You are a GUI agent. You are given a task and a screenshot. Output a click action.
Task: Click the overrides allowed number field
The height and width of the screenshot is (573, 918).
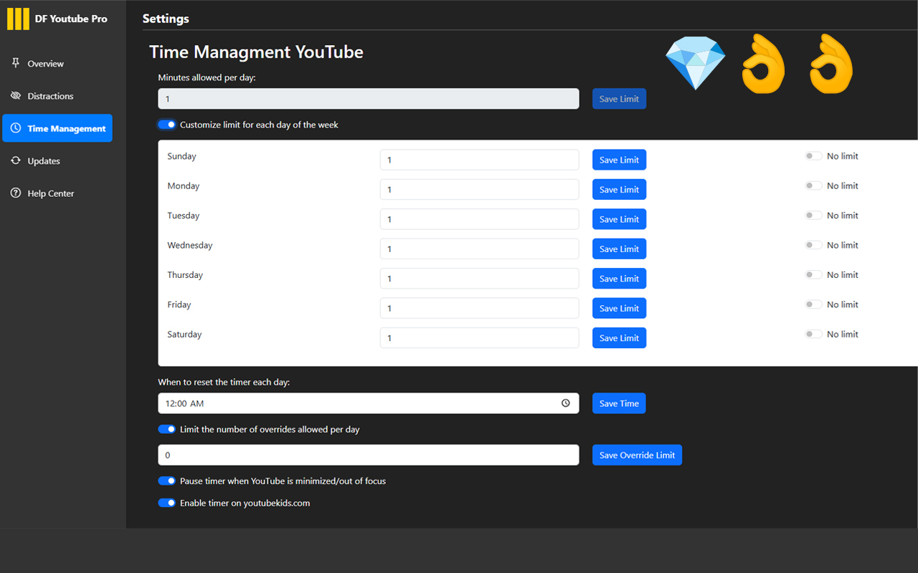tap(369, 455)
